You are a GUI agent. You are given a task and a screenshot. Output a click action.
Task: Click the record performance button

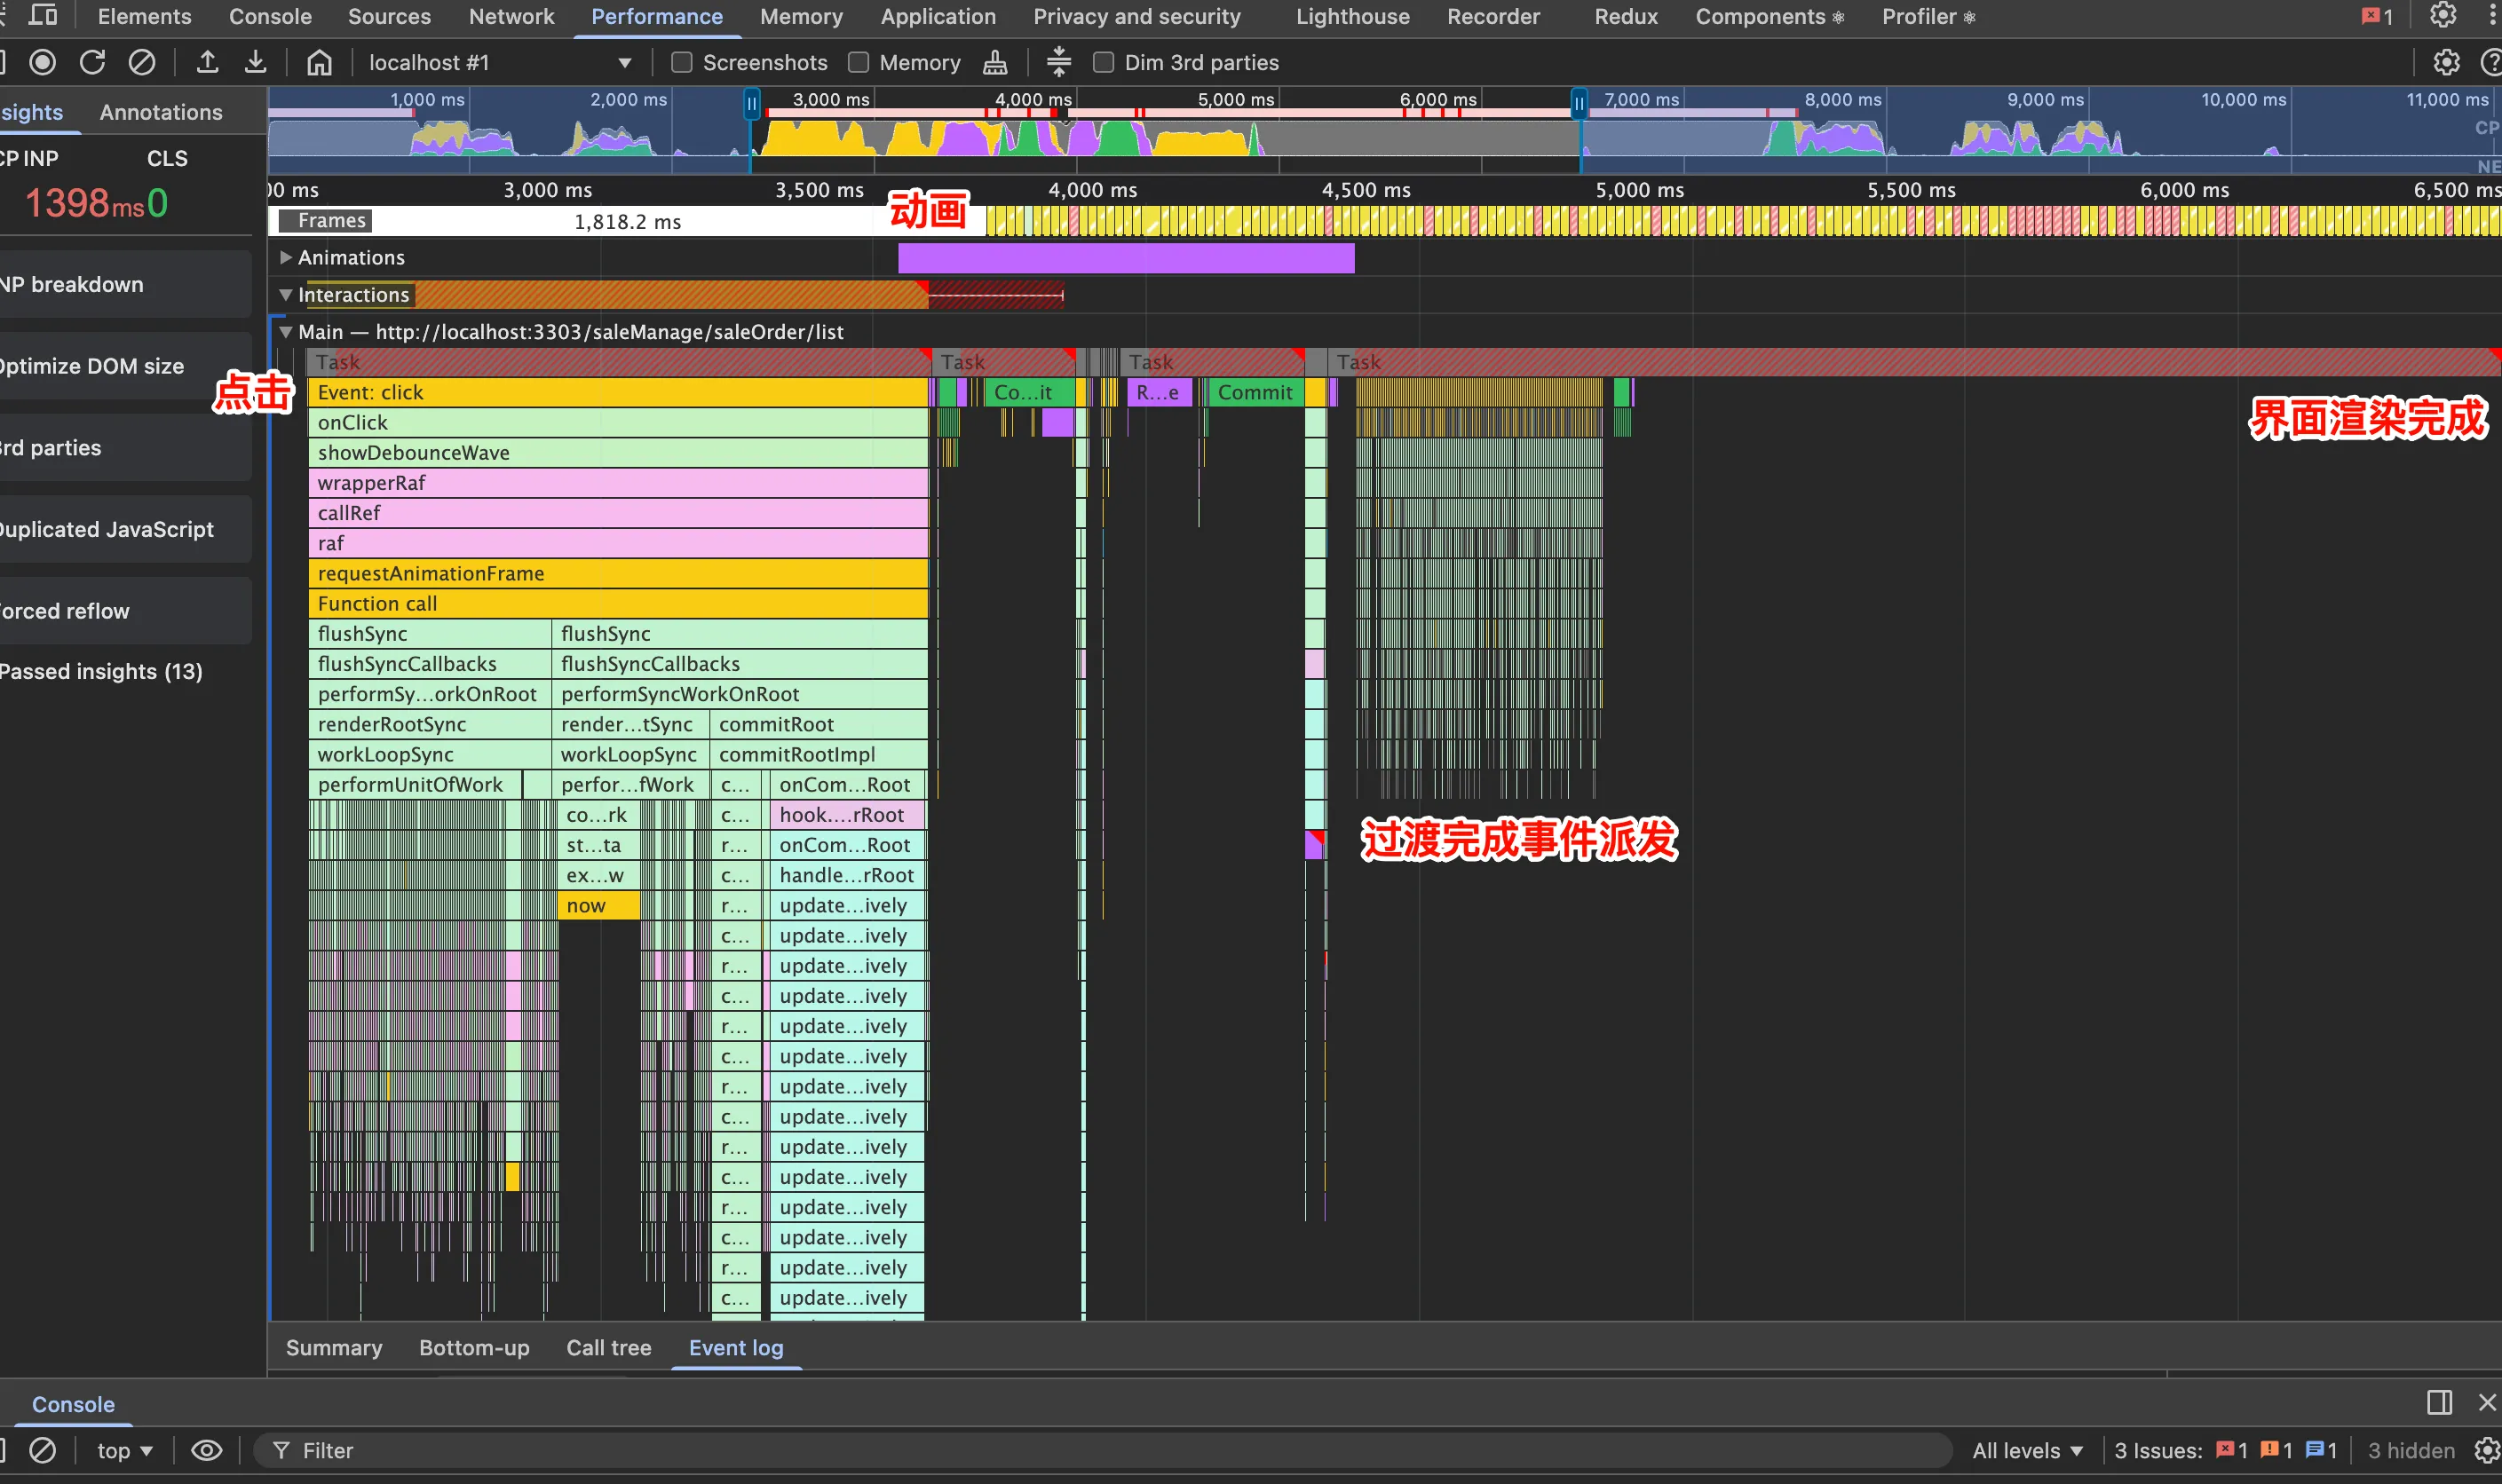(42, 63)
